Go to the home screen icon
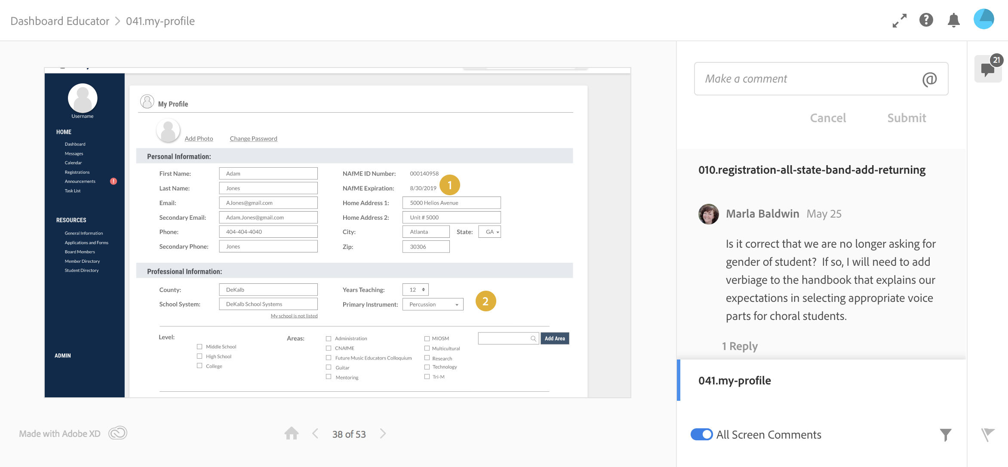Screen dimensions: 1008x467 click(291, 433)
